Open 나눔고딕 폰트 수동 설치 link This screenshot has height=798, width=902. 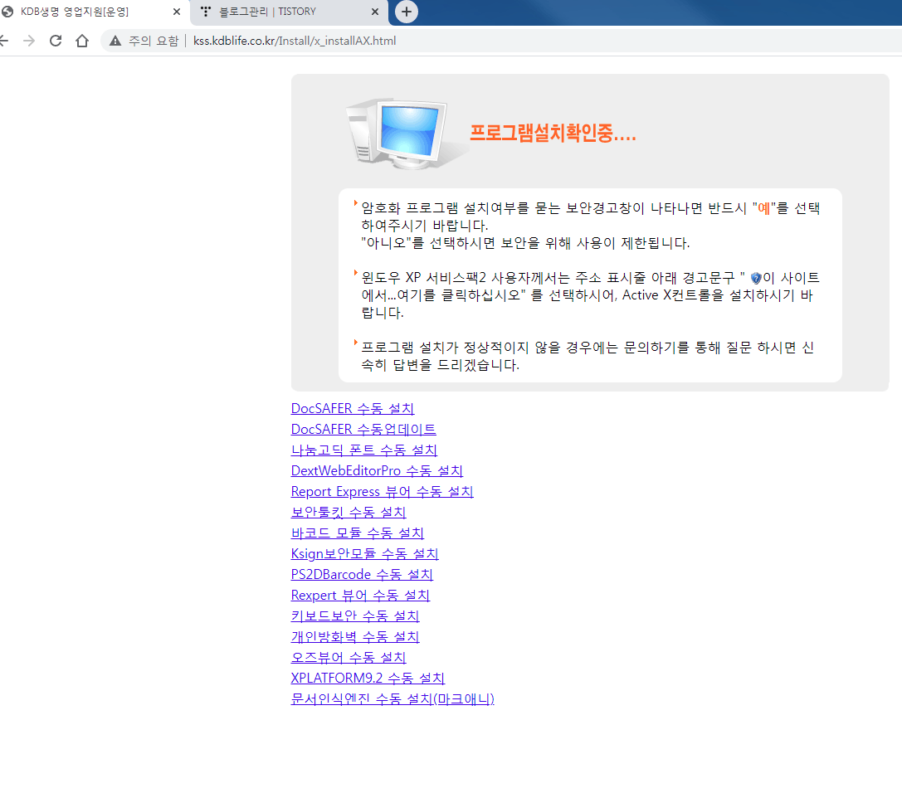click(364, 450)
